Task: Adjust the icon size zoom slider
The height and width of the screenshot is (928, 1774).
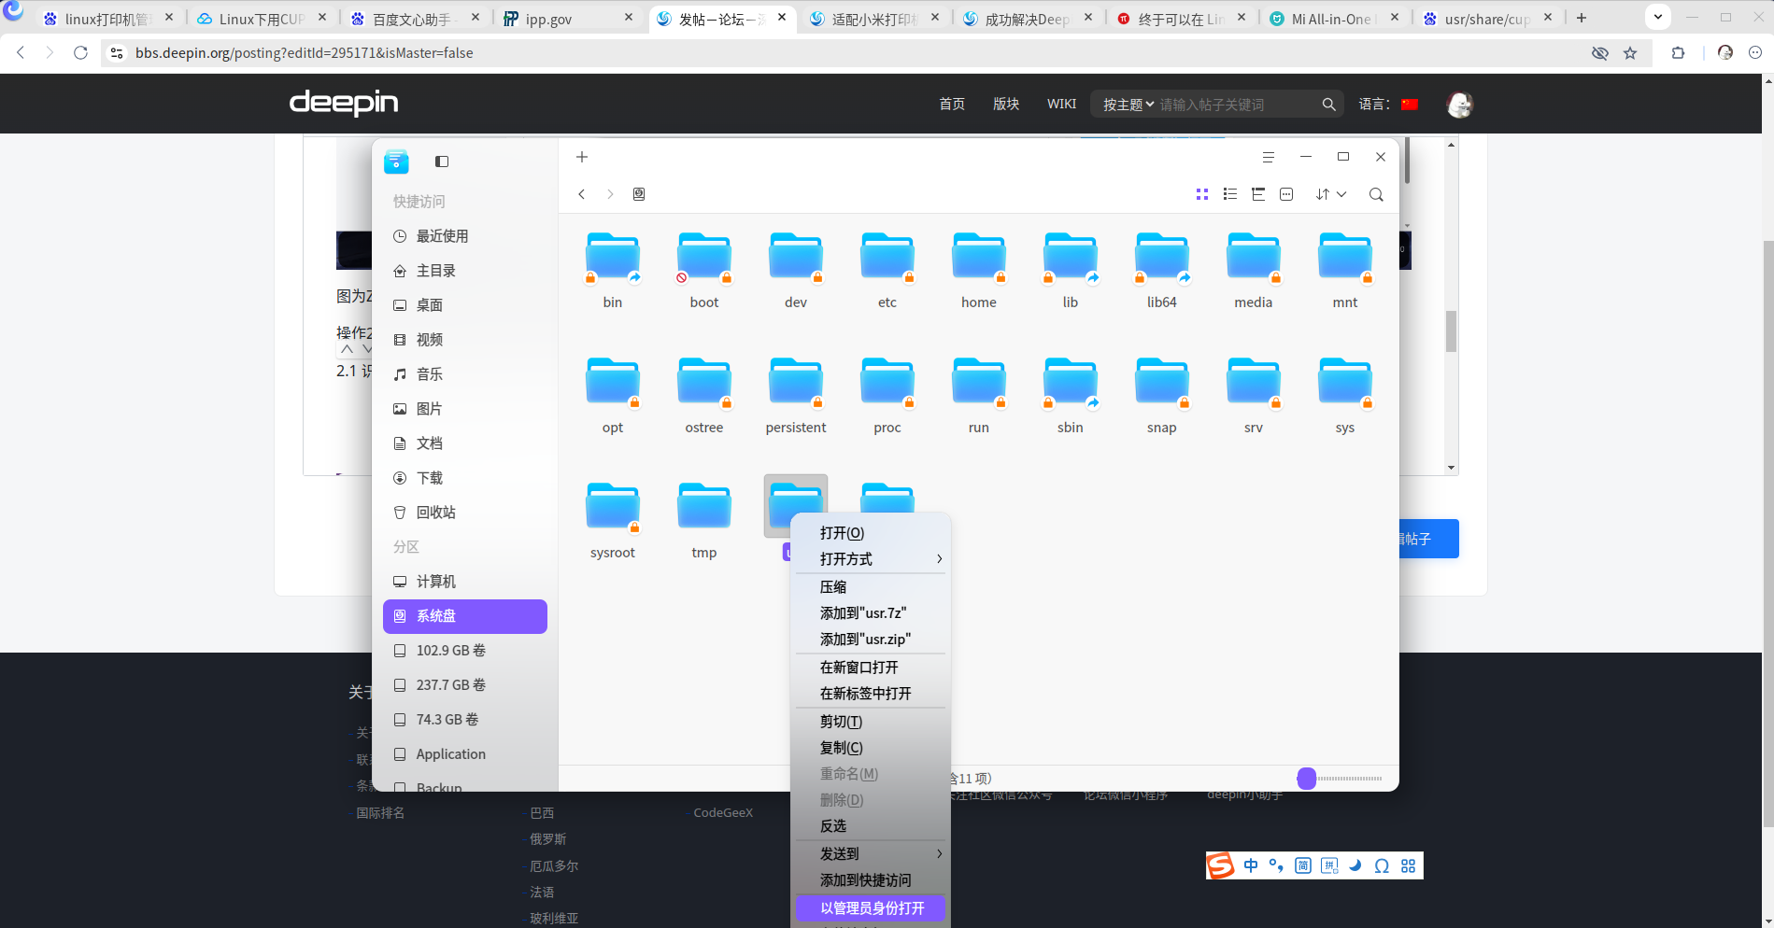Action: 1307,779
